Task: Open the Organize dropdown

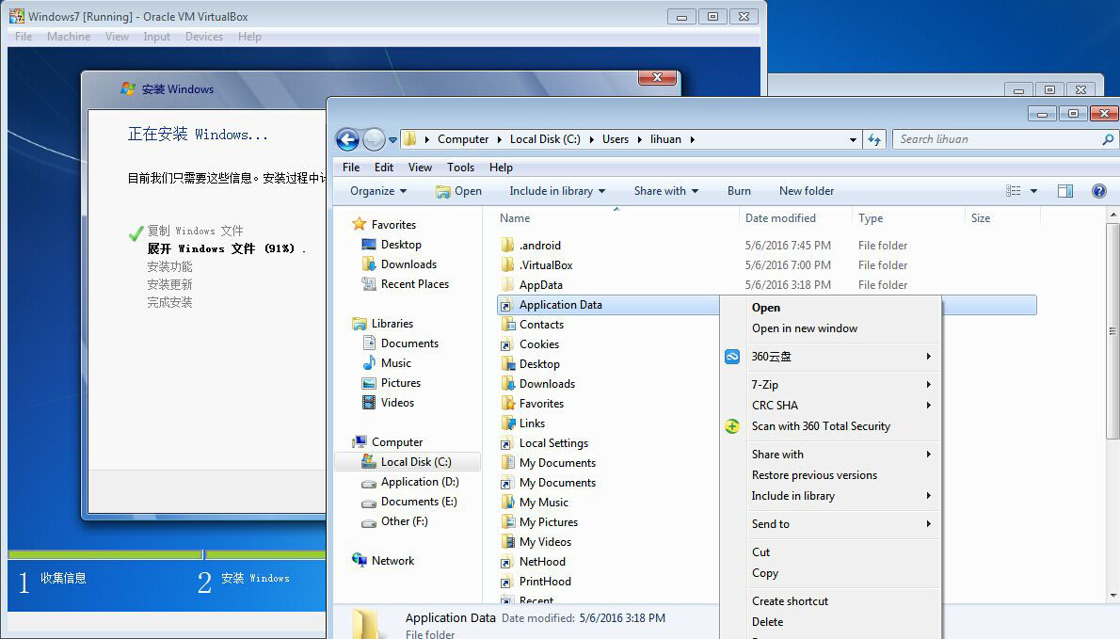Action: point(378,191)
